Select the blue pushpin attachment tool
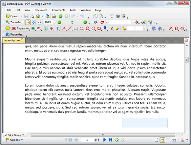 click(x=105, y=28)
